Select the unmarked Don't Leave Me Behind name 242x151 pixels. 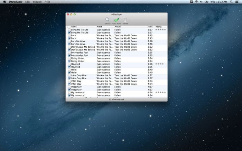[83, 47]
